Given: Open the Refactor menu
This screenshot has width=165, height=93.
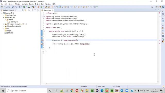Looking at the screenshot, I should (18, 4).
